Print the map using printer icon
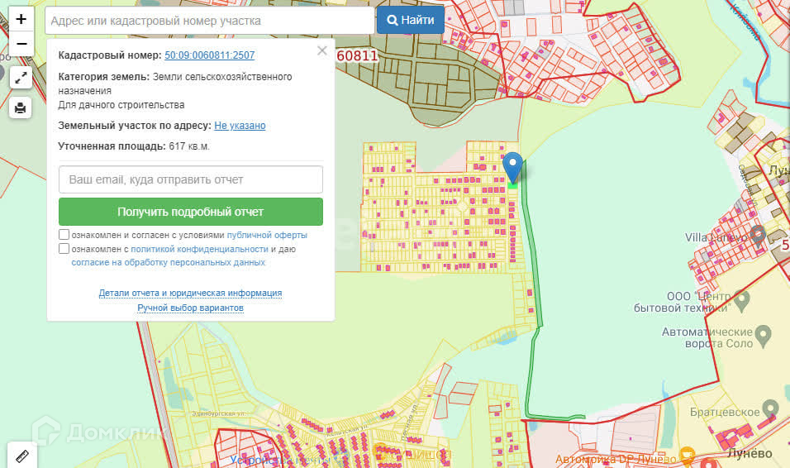The width and height of the screenshot is (790, 468). 21,107
